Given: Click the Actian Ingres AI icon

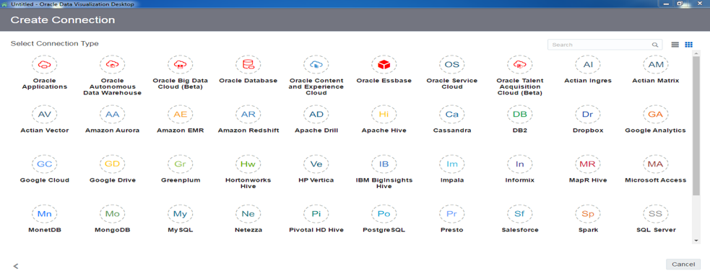Looking at the screenshot, I should pyautogui.click(x=588, y=65).
